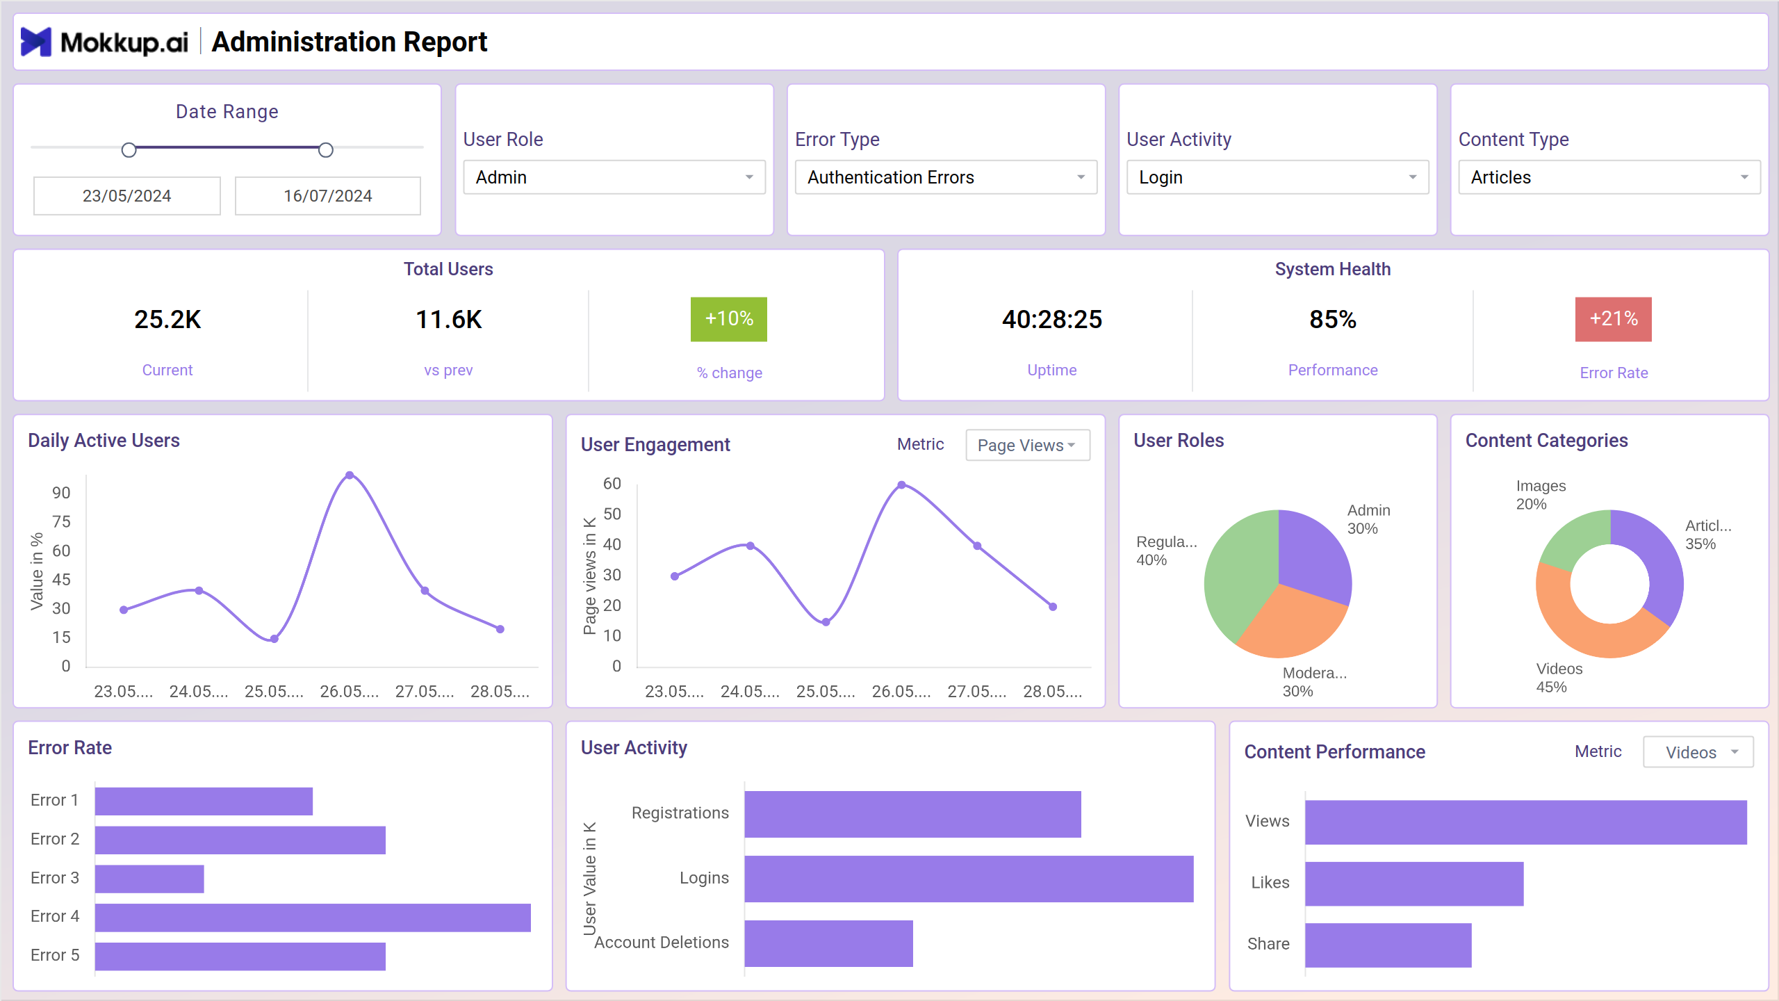Open the User Role dropdown showing Admin

614,177
